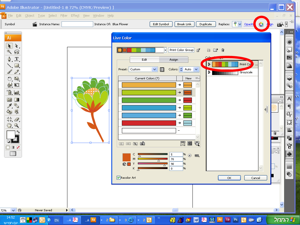Viewport: 300px width, 225px height.
Task: Open the Effect menu
Action: pos(75,16)
